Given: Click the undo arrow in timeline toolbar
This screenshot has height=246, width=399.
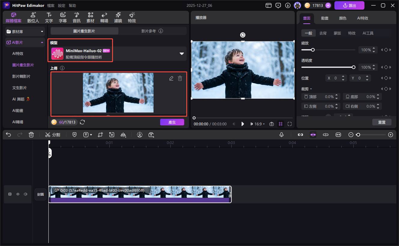Looking at the screenshot, I should (8, 135).
